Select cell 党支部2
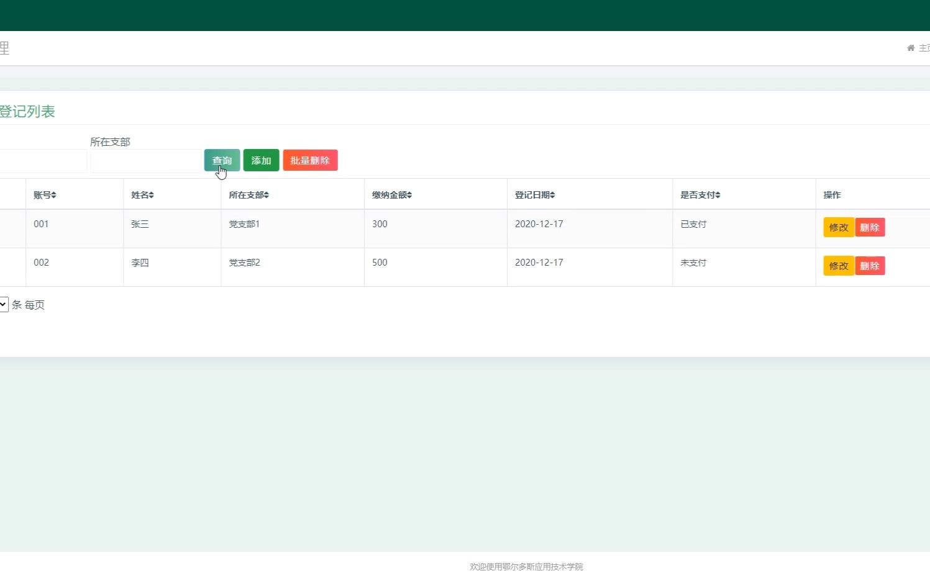The image size is (930, 581). point(244,263)
